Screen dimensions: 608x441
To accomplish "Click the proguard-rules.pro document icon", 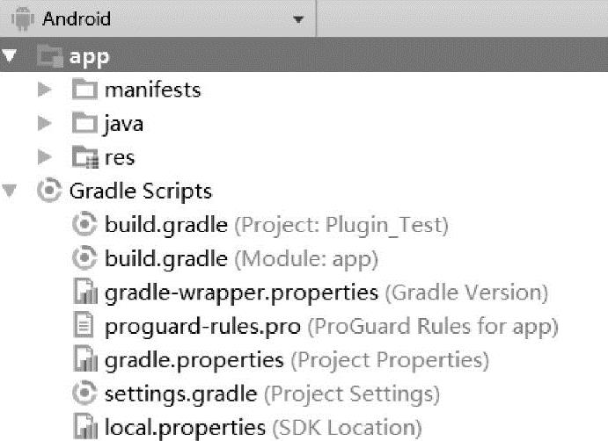I will 84,327.
